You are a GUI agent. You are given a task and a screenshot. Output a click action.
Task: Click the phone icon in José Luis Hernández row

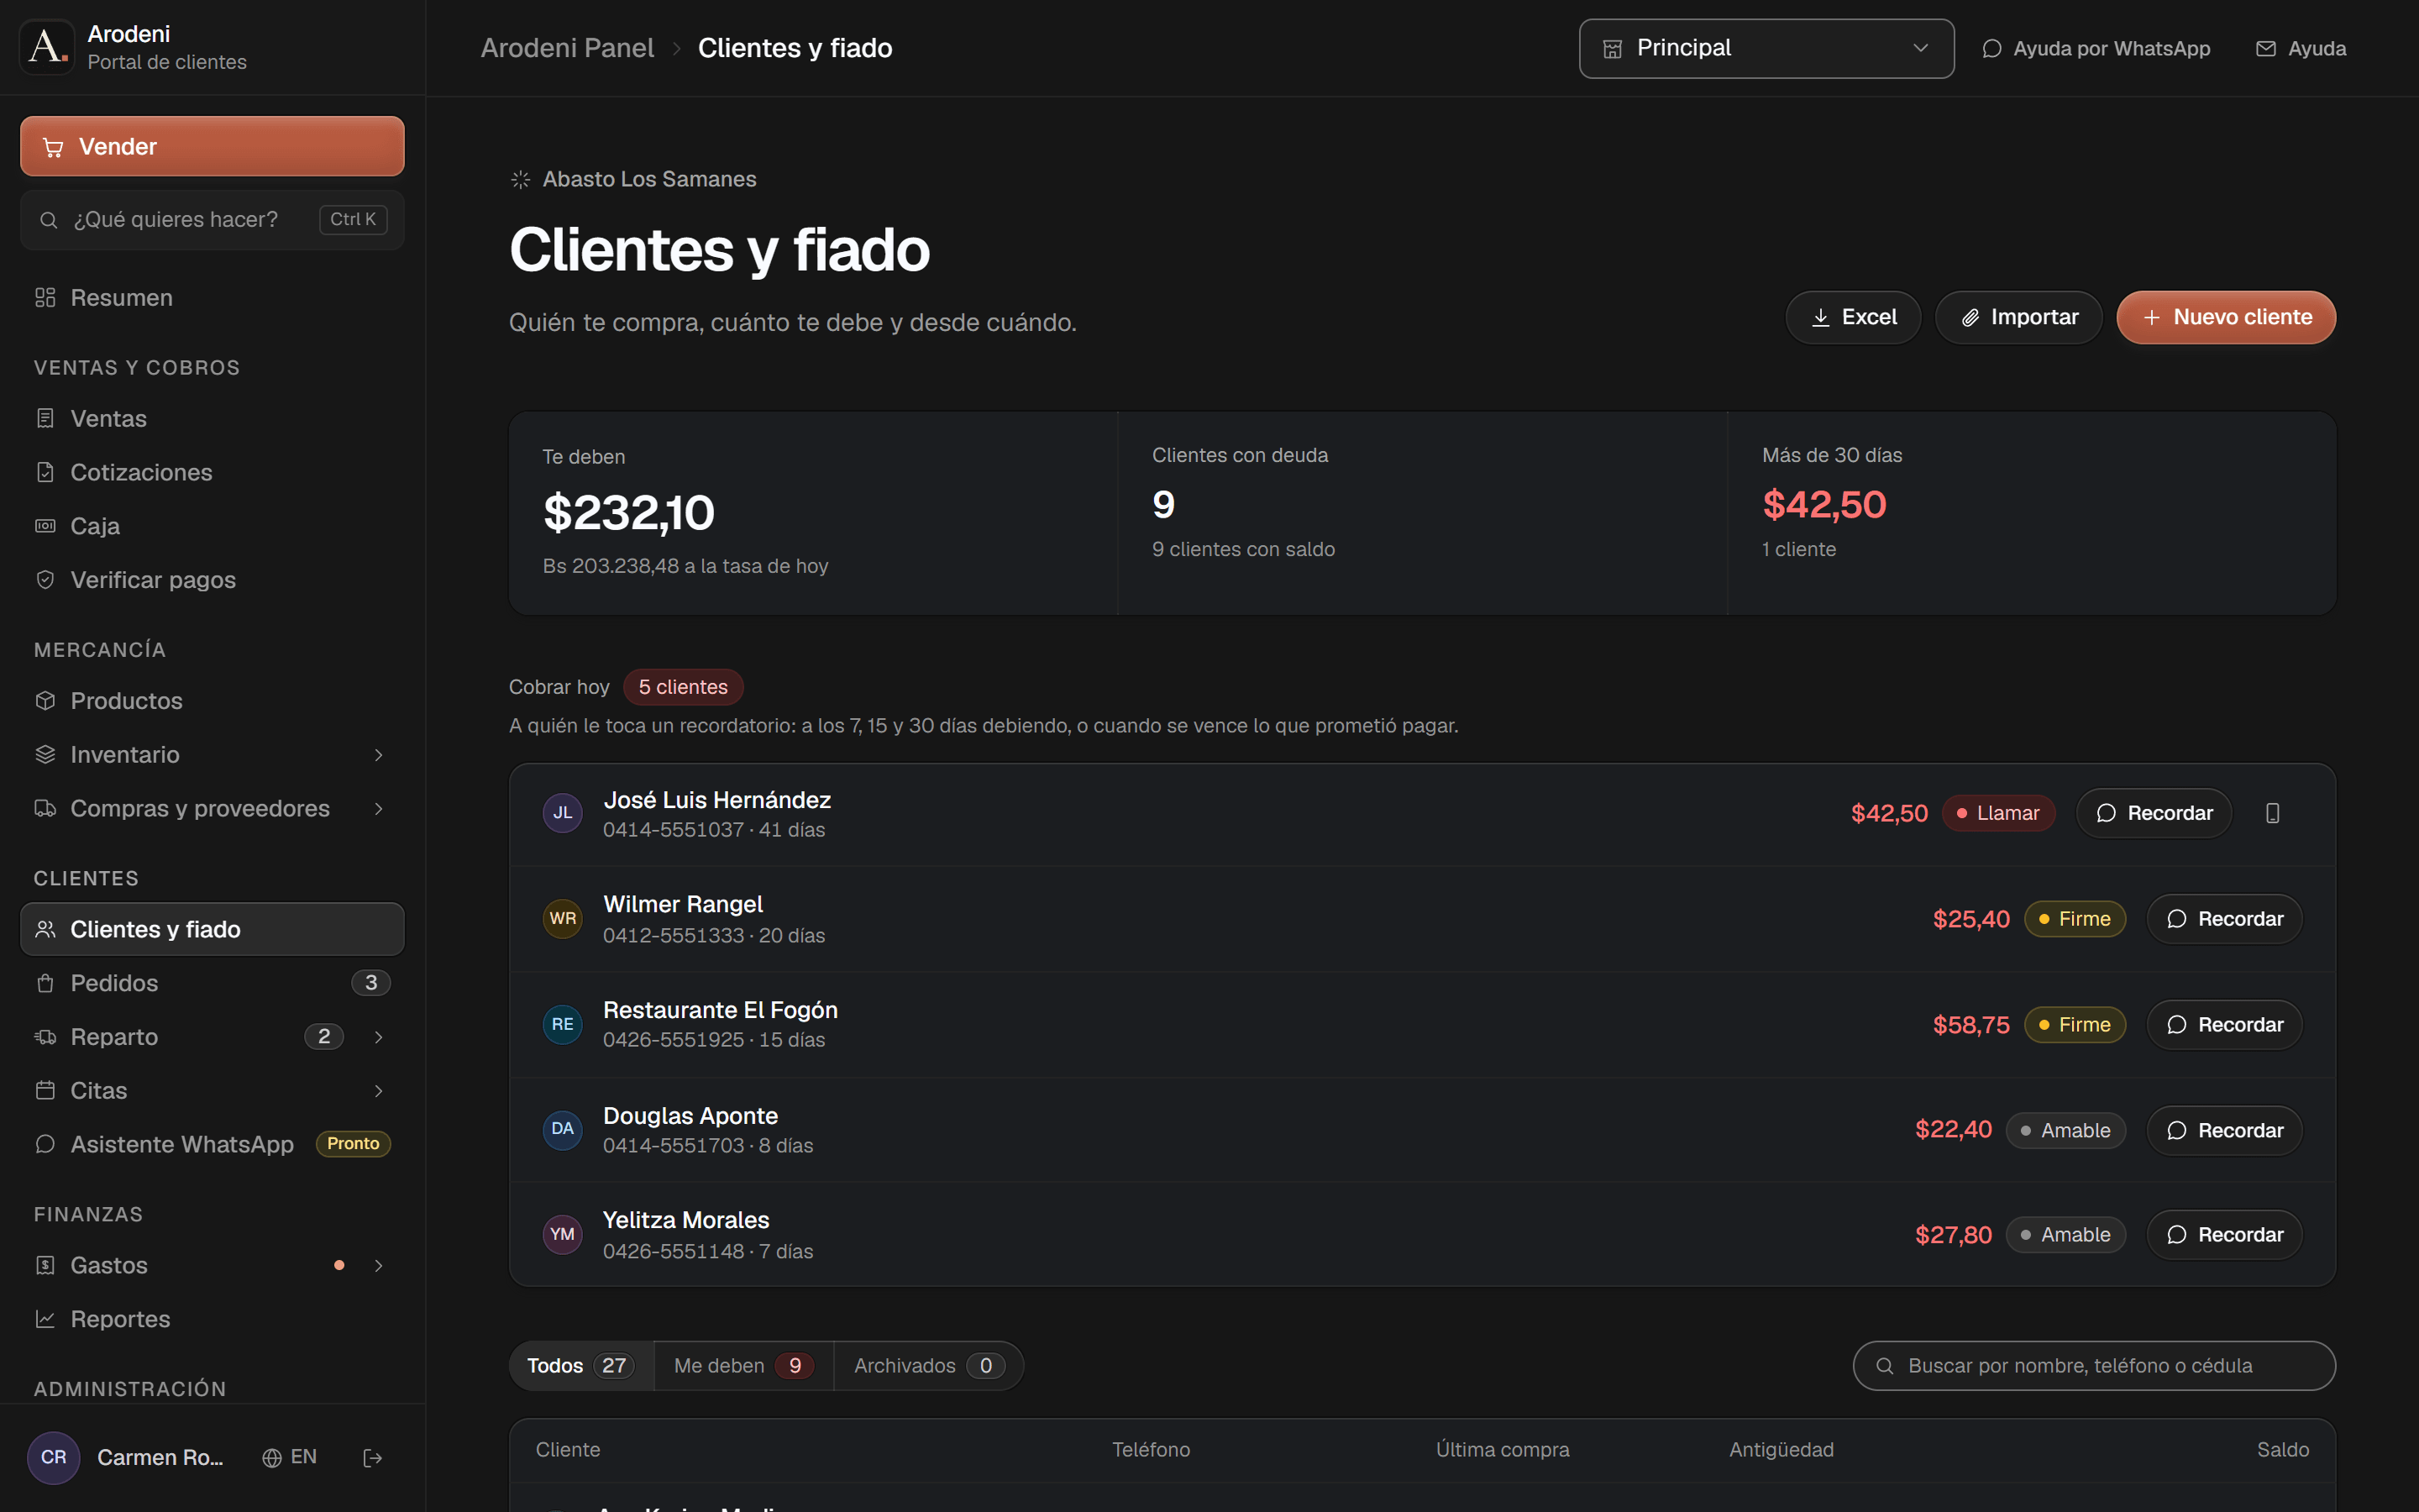pyautogui.click(x=2272, y=813)
